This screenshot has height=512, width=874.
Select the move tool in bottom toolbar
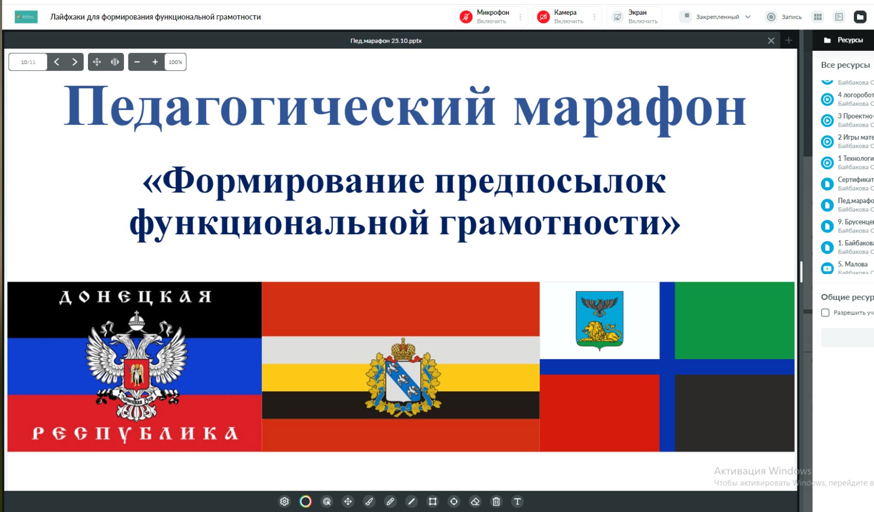[348, 502]
